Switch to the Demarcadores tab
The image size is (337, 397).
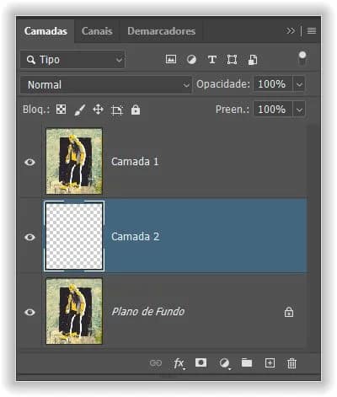[x=162, y=31]
